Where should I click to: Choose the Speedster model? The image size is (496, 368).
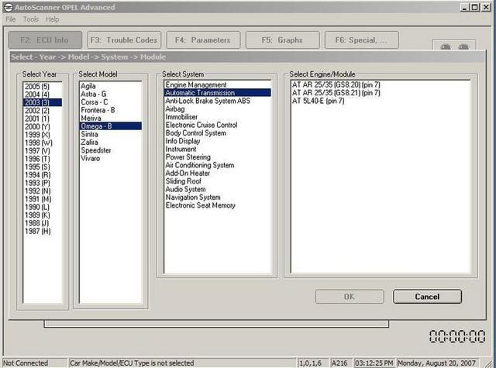point(110,150)
